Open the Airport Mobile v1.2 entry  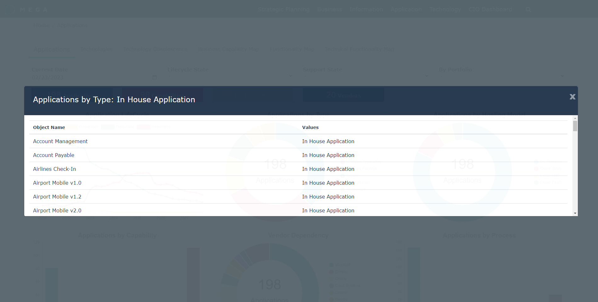pos(57,197)
